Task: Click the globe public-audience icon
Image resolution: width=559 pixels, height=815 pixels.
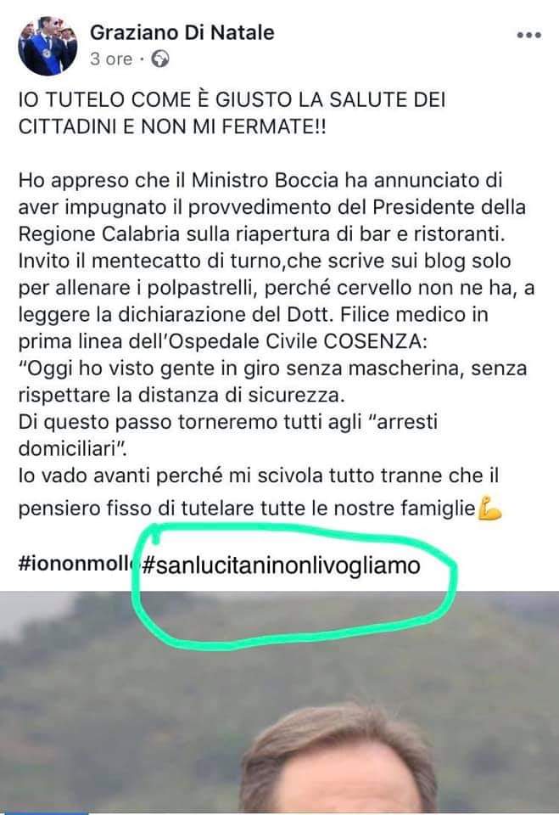Action: [x=160, y=59]
